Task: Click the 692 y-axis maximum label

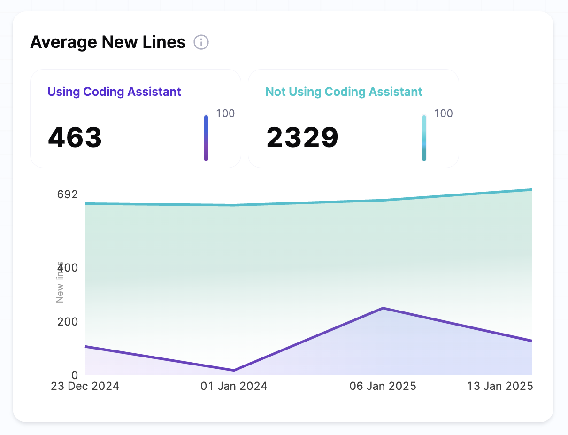Action: [x=67, y=194]
